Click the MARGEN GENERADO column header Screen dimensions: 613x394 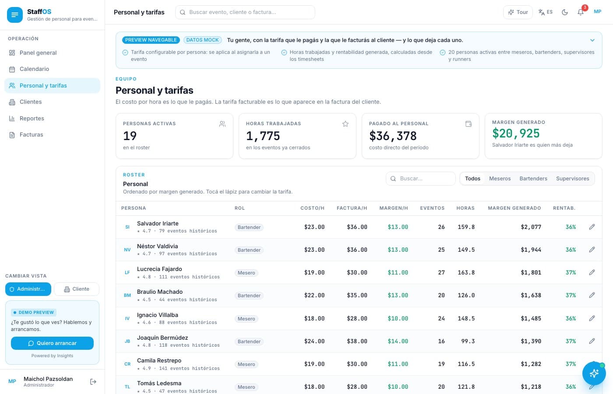click(514, 208)
